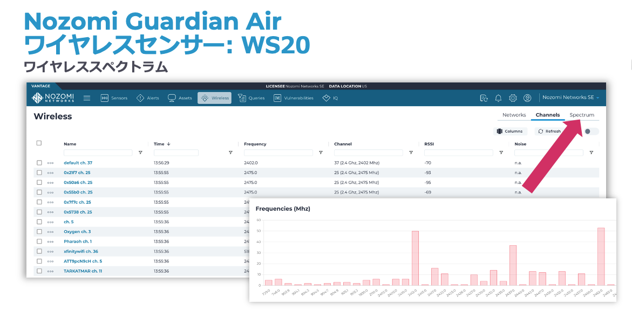The image size is (632, 311).
Task: Click the 2412.0 MHz frequency bar
Action: click(x=415, y=258)
